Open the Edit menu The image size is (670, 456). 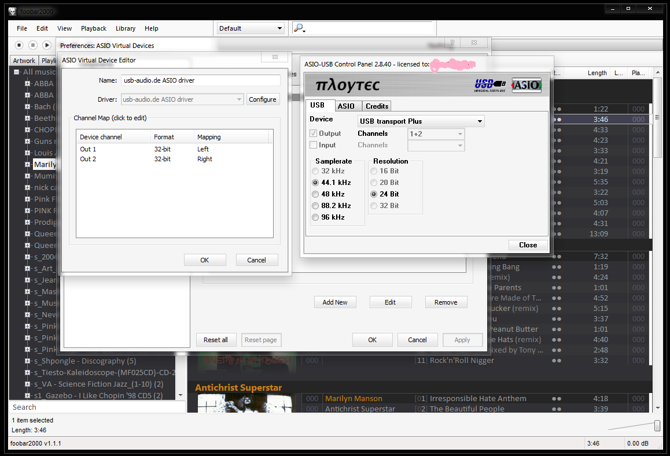coord(42,28)
